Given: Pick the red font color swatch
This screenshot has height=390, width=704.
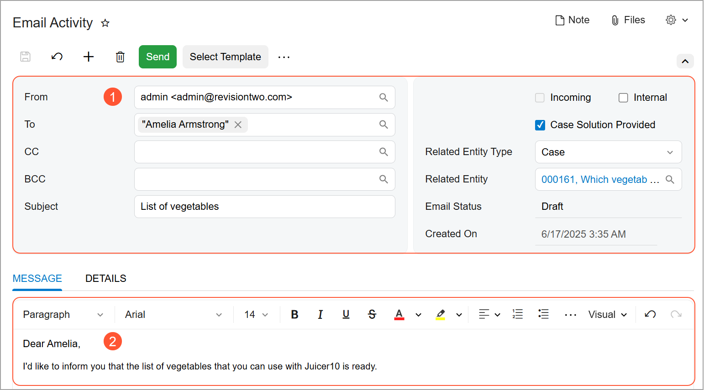Looking at the screenshot, I should pos(399,314).
